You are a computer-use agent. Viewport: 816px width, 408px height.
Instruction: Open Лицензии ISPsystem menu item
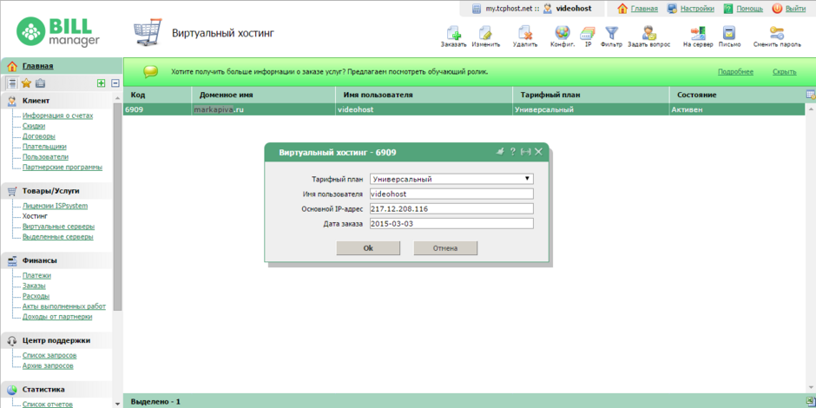click(56, 206)
